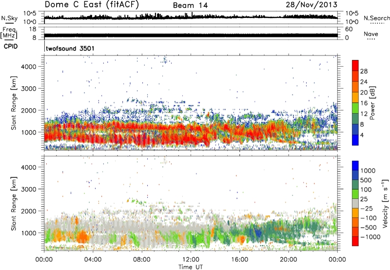Image resolution: width=390 pixels, height=270 pixels.
Task: Click the '-1000' tick on Velocity scale
Action: point(370,237)
